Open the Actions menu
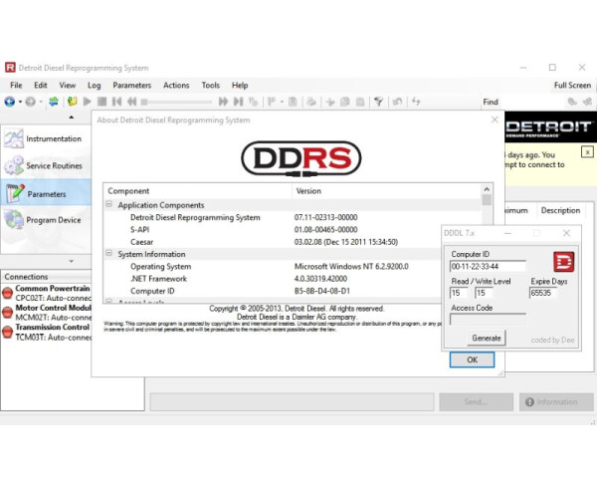Image resolution: width=597 pixels, height=487 pixels. click(x=176, y=86)
